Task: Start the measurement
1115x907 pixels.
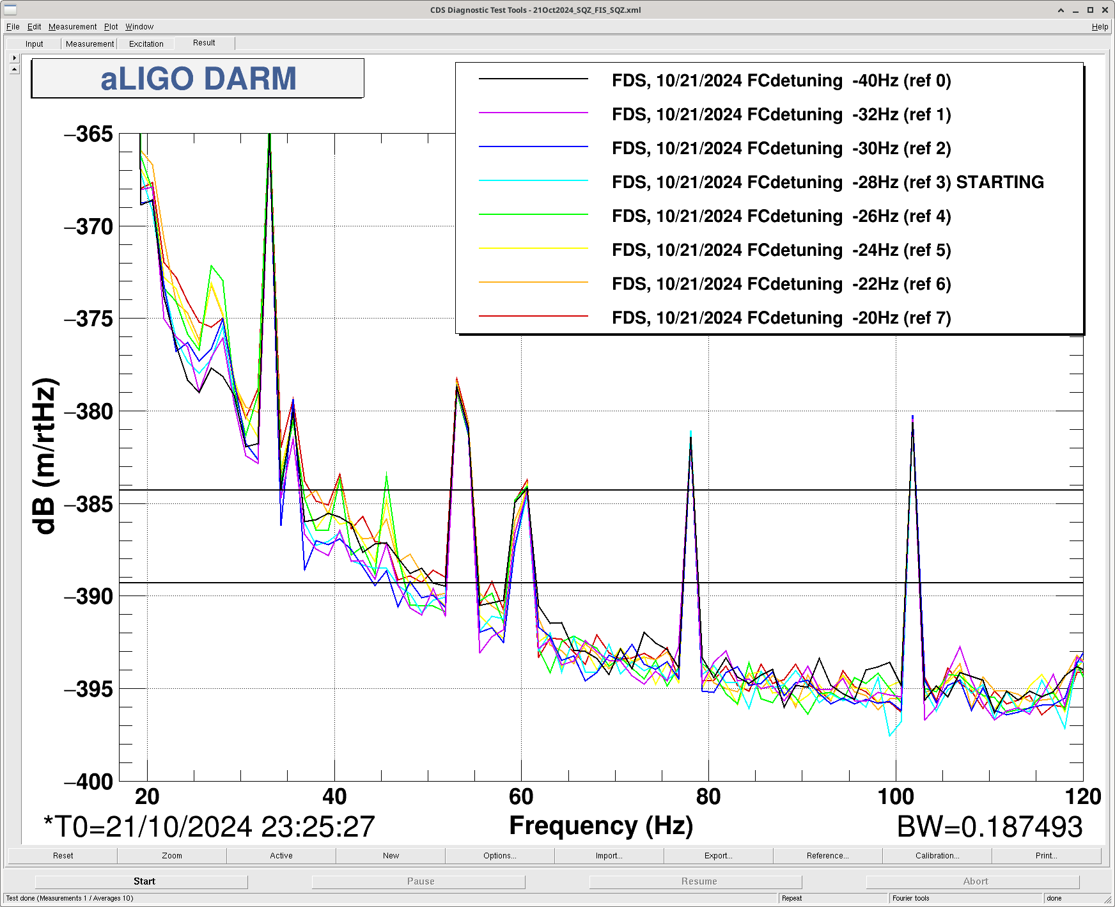Action: point(141,881)
